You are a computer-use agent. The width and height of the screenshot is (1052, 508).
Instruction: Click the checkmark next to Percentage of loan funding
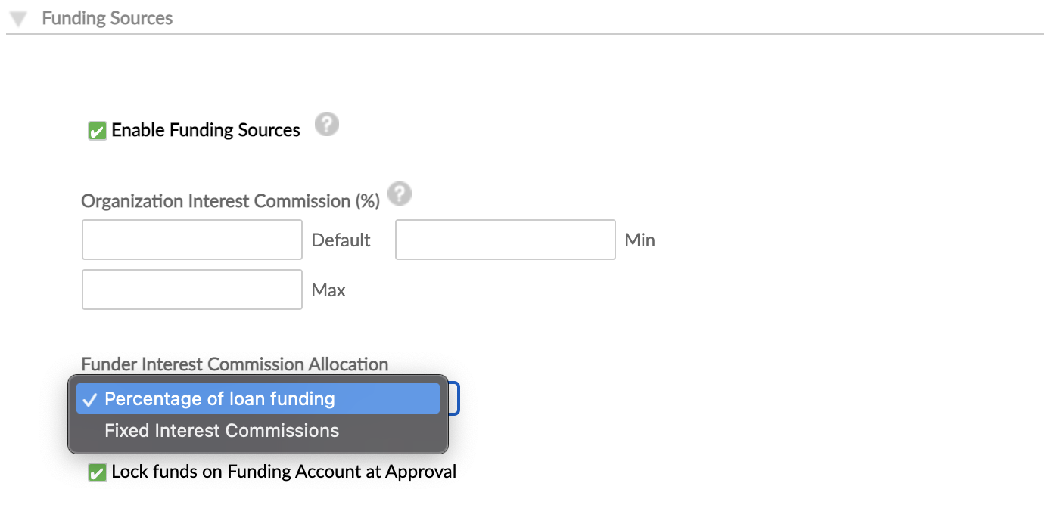[x=91, y=398]
